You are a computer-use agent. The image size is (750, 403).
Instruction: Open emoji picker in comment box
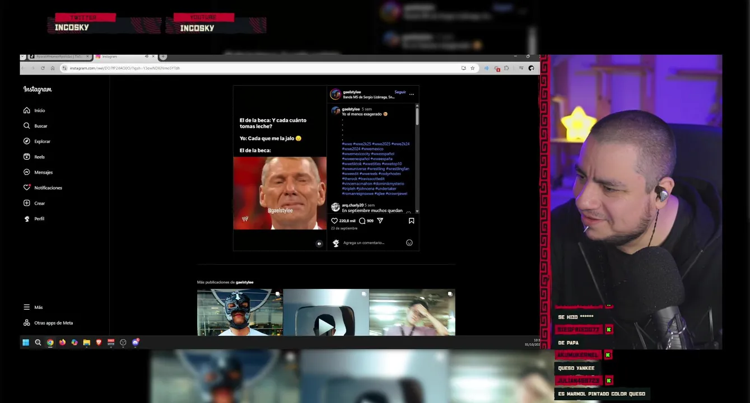click(409, 242)
